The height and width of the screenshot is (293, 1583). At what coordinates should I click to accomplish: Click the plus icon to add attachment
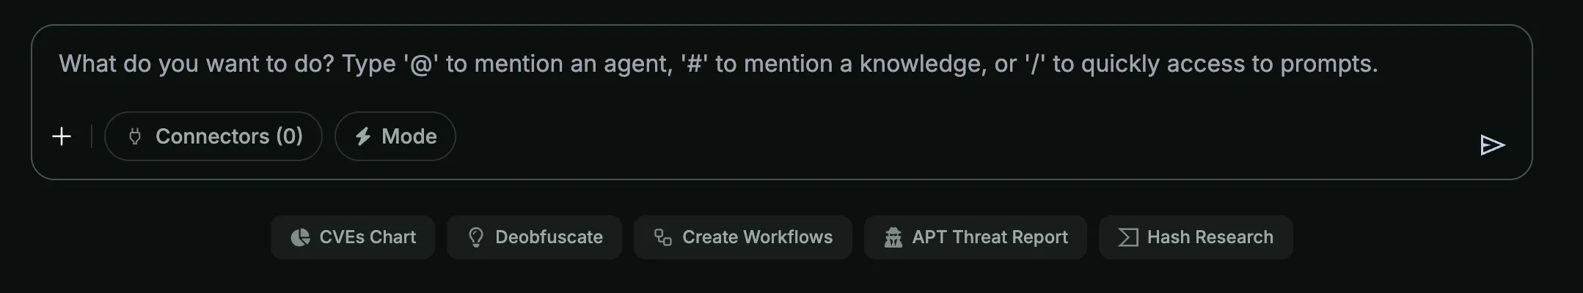[62, 136]
